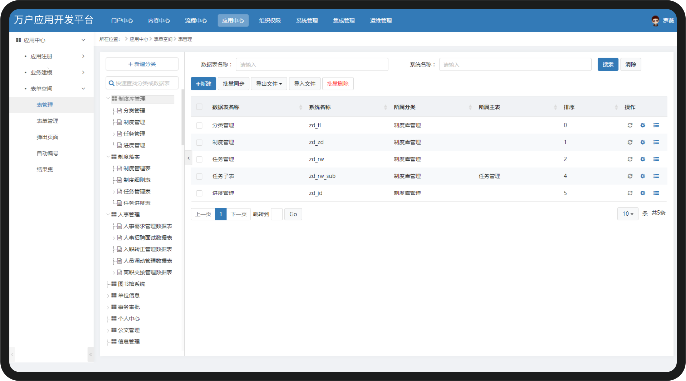Click the 批量删除 button
Screen dimensions: 686x381
pos(338,84)
